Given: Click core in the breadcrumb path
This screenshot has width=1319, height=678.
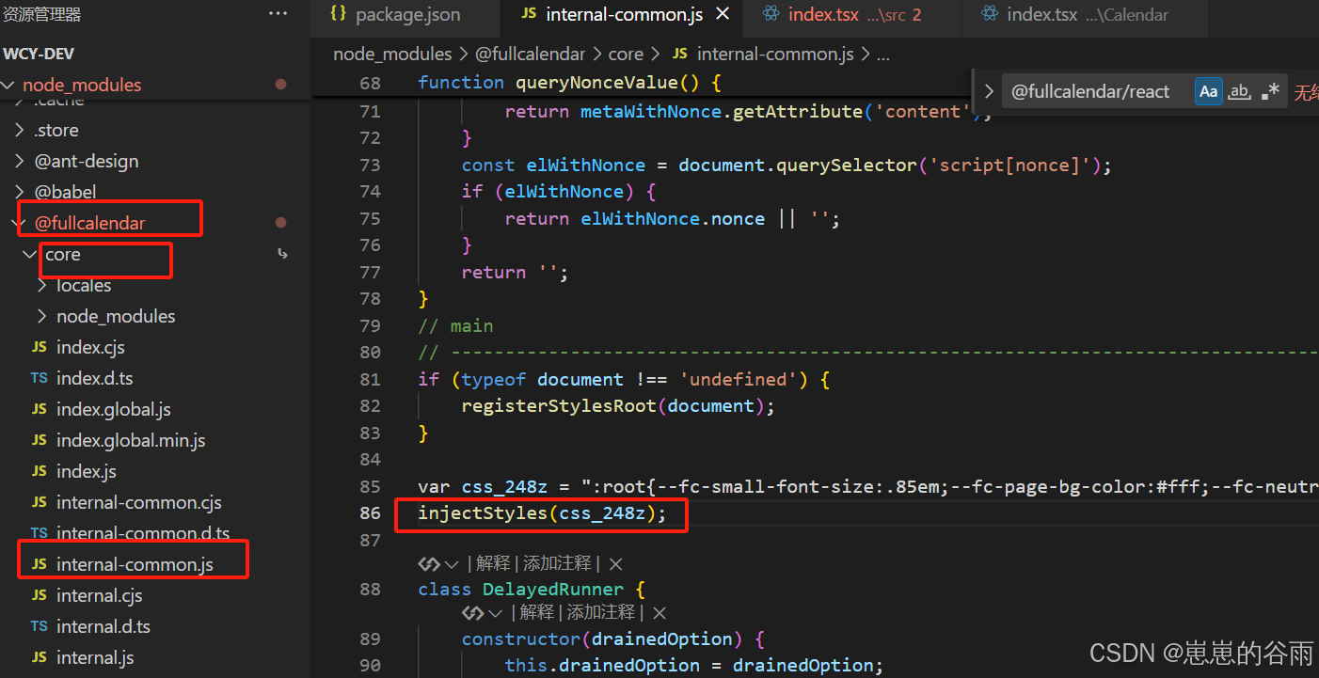Looking at the screenshot, I should click(x=626, y=55).
